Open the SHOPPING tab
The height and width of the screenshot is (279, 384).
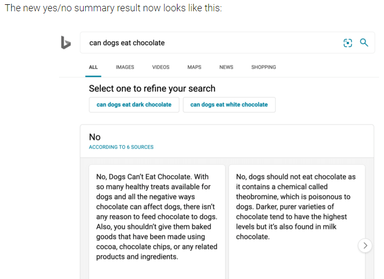coord(263,67)
